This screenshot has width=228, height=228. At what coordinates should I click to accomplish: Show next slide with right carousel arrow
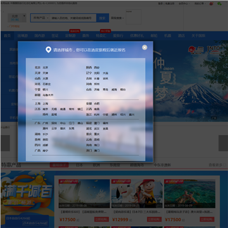(x=223, y=143)
